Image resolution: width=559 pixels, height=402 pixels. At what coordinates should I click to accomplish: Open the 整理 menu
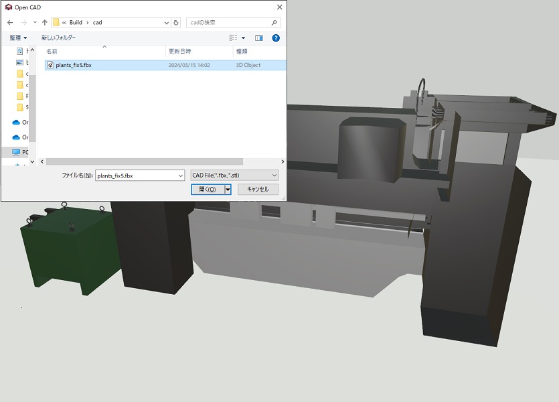(18, 38)
